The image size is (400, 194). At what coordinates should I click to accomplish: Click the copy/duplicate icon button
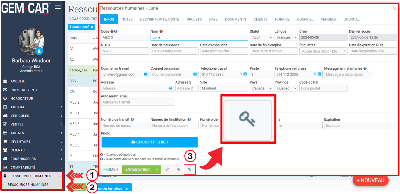[167, 170]
